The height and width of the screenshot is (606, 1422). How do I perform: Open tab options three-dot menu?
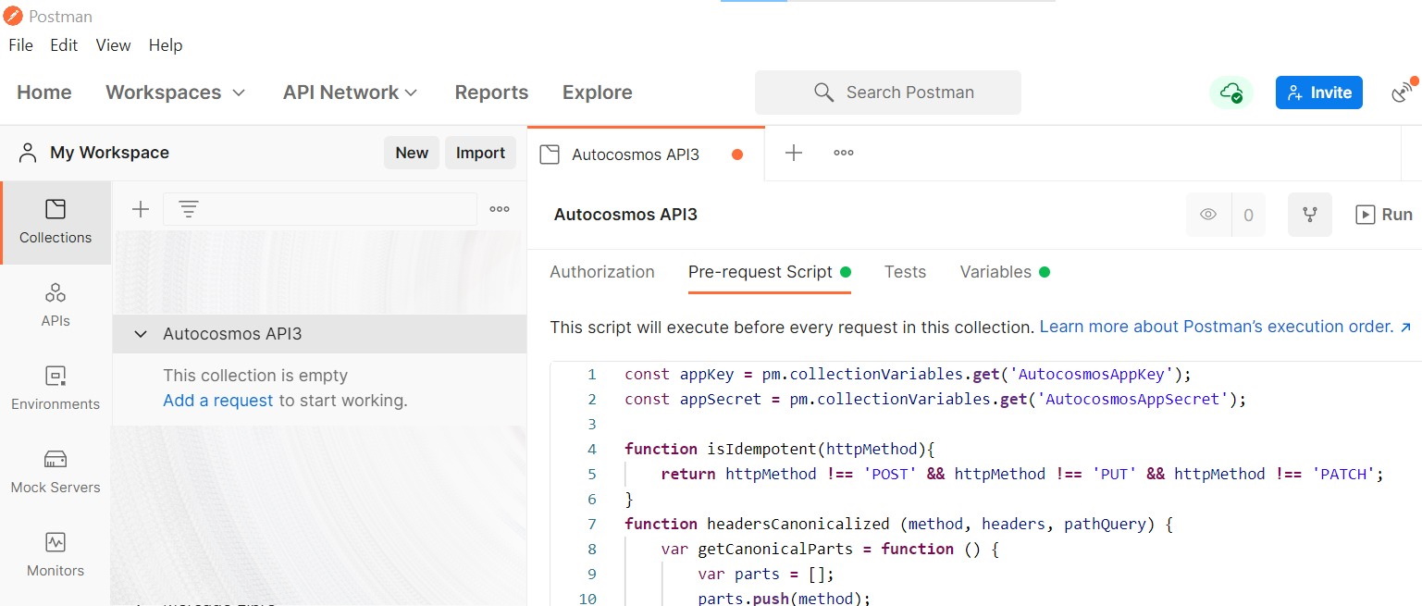coord(844,154)
